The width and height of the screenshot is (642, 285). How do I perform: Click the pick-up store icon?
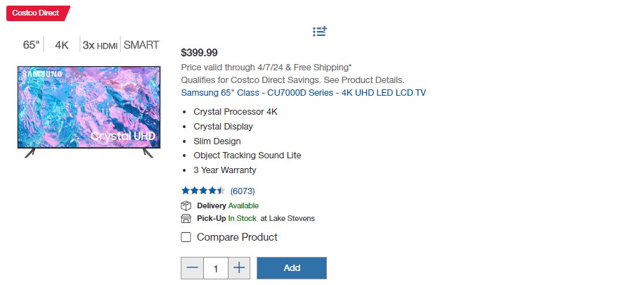pyautogui.click(x=186, y=218)
